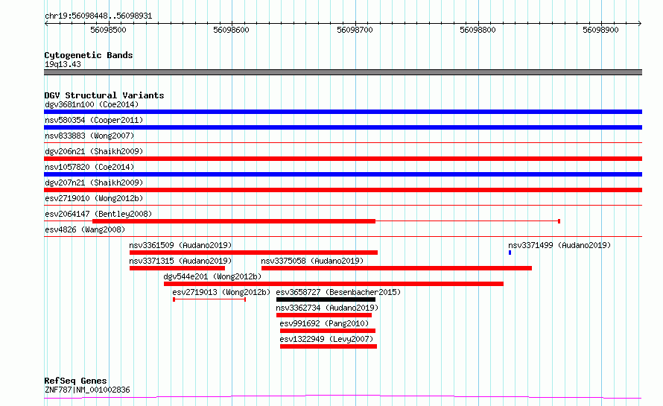
Task: Select the small blue marker under nsv3371499
Action: (x=510, y=253)
